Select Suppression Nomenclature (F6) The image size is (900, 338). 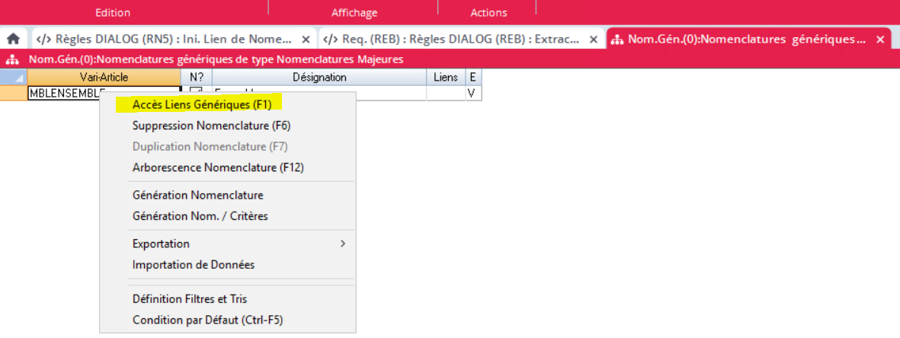[x=211, y=126]
